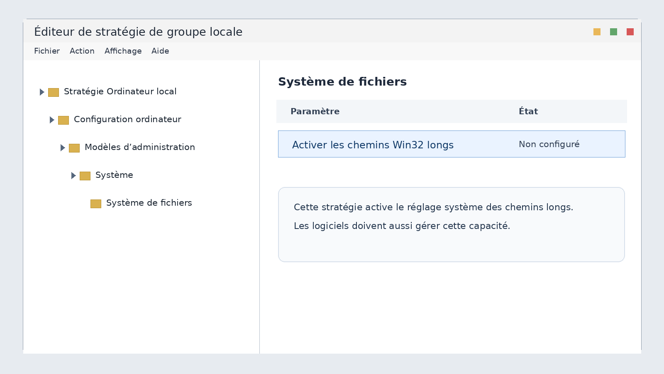The width and height of the screenshot is (664, 374).
Task: Sort by the Paramètre column header
Action: (x=315, y=111)
